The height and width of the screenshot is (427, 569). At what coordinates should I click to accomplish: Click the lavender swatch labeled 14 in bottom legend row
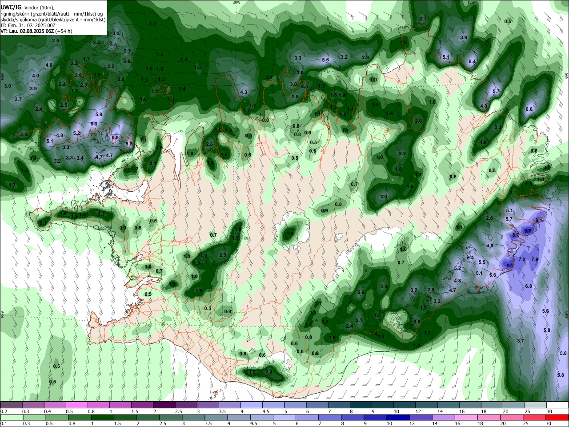[443, 418]
